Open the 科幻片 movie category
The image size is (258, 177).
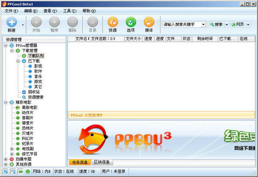[x=28, y=138]
